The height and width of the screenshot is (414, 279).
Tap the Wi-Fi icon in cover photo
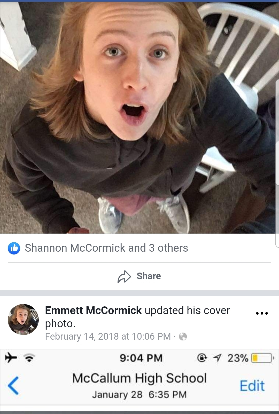click(29, 358)
